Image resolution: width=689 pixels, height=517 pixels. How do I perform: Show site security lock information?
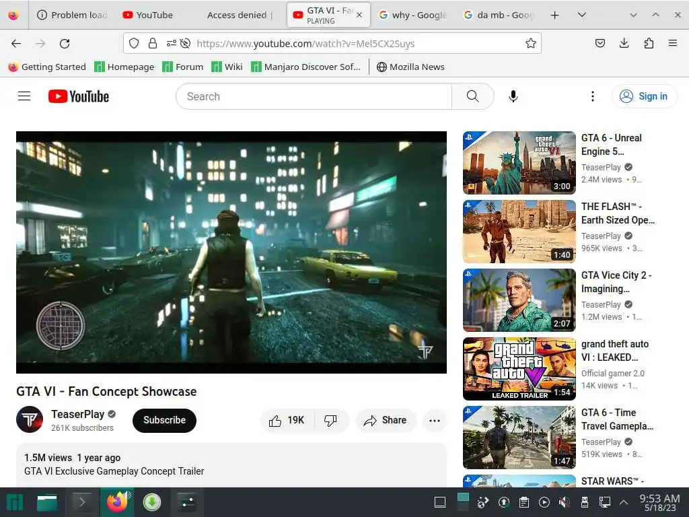point(153,43)
